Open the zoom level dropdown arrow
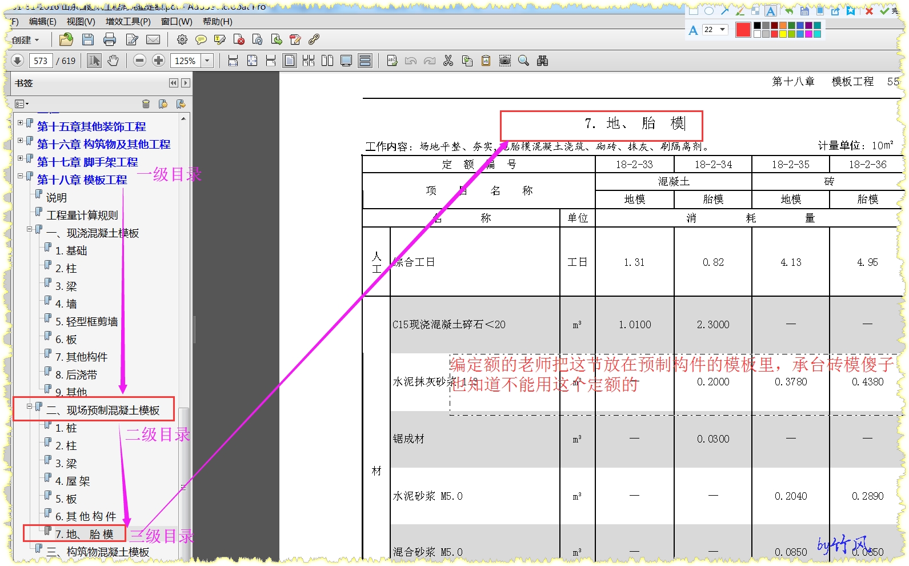Viewport: 909px width, 566px height. tap(207, 61)
